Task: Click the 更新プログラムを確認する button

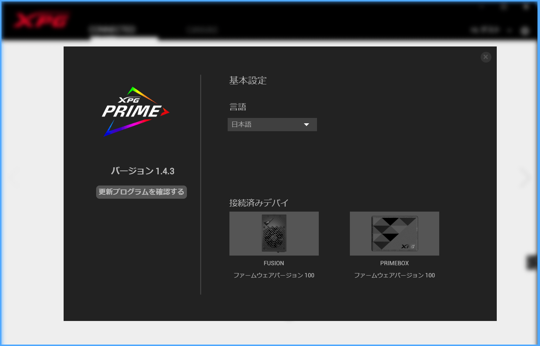Action: click(142, 192)
